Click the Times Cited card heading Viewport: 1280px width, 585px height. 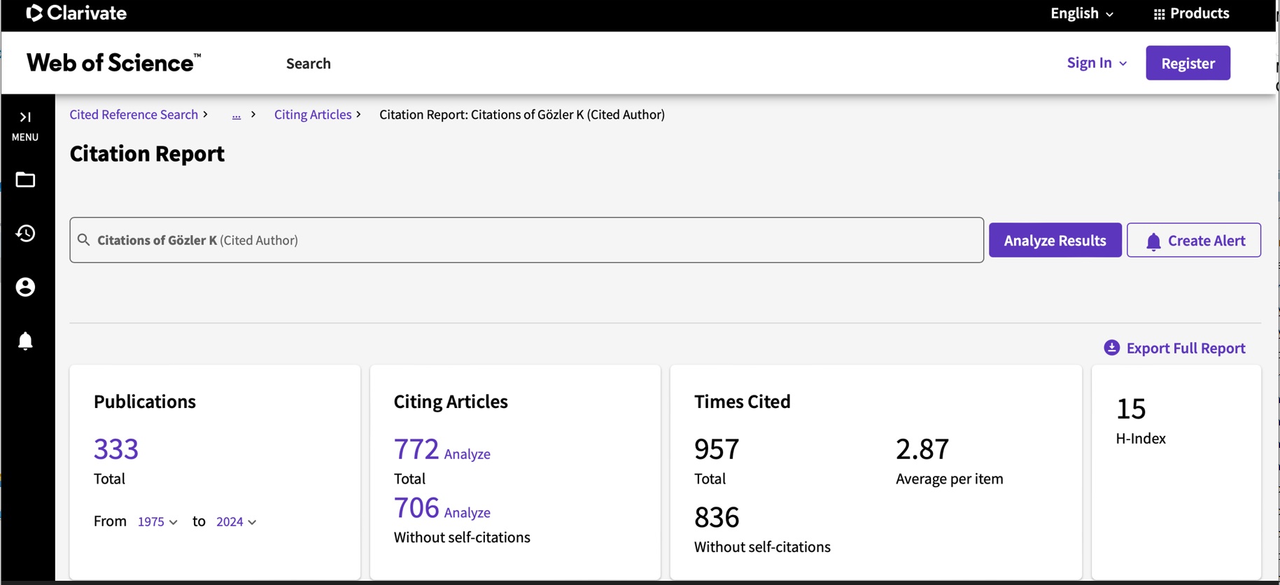click(x=743, y=402)
